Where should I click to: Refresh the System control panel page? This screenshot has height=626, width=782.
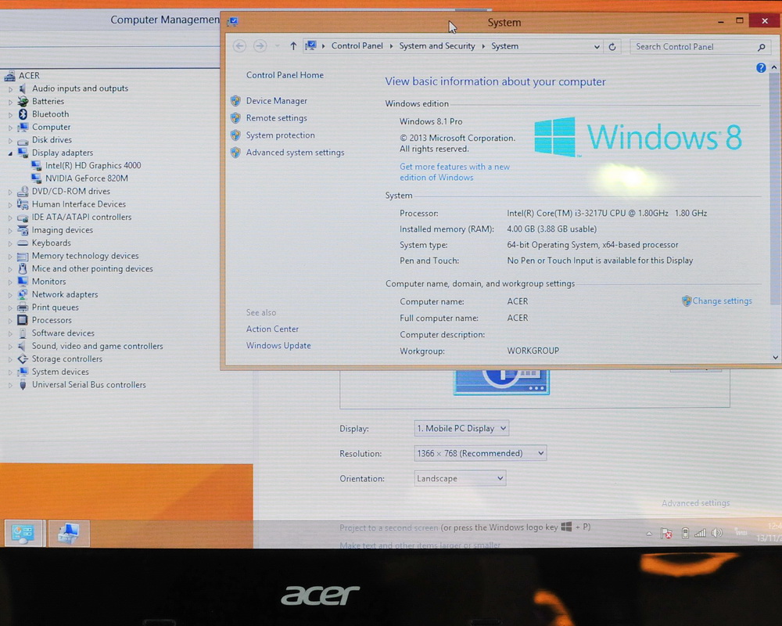(x=612, y=46)
